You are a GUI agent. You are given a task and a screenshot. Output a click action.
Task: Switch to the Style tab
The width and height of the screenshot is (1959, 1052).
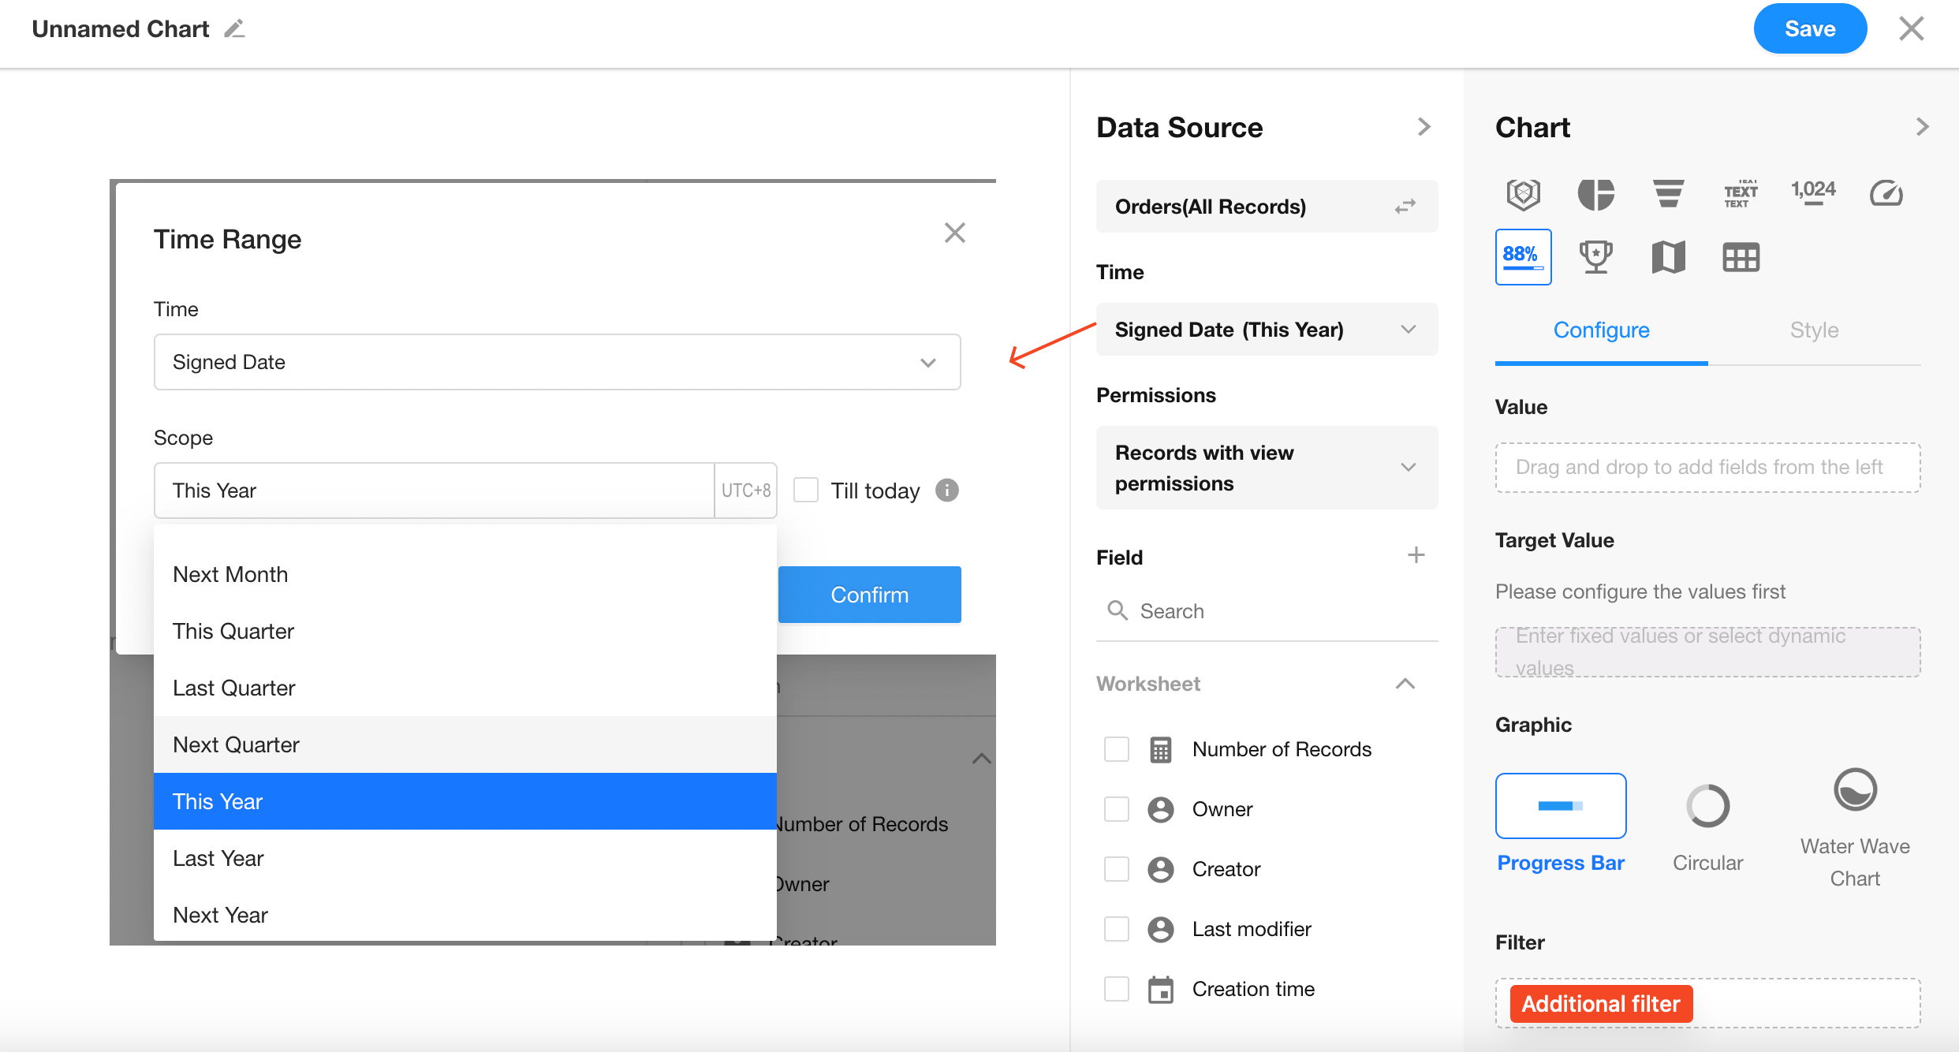pyautogui.click(x=1814, y=330)
